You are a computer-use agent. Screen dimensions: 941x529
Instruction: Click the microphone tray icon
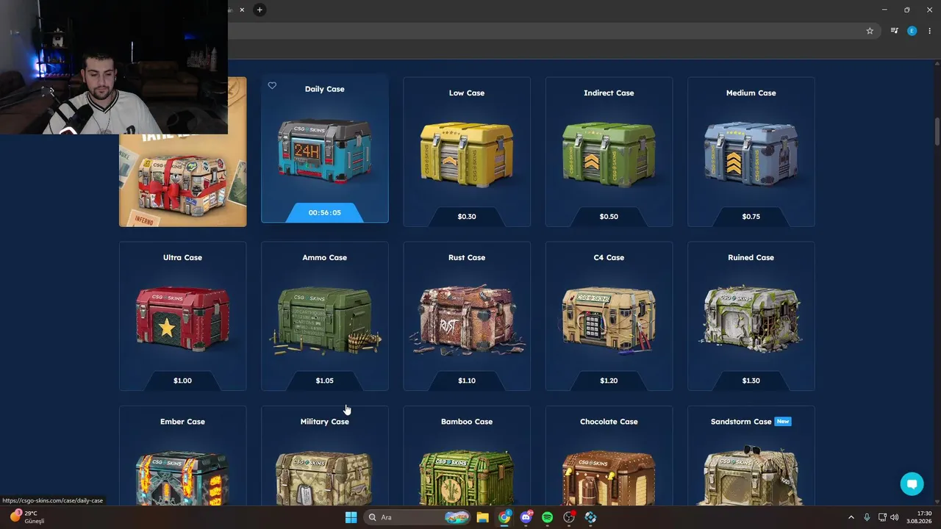tap(867, 517)
